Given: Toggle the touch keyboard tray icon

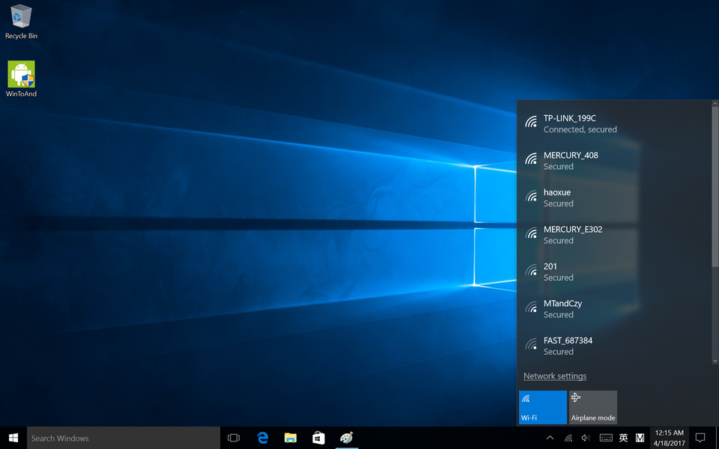Looking at the screenshot, I should (x=605, y=438).
